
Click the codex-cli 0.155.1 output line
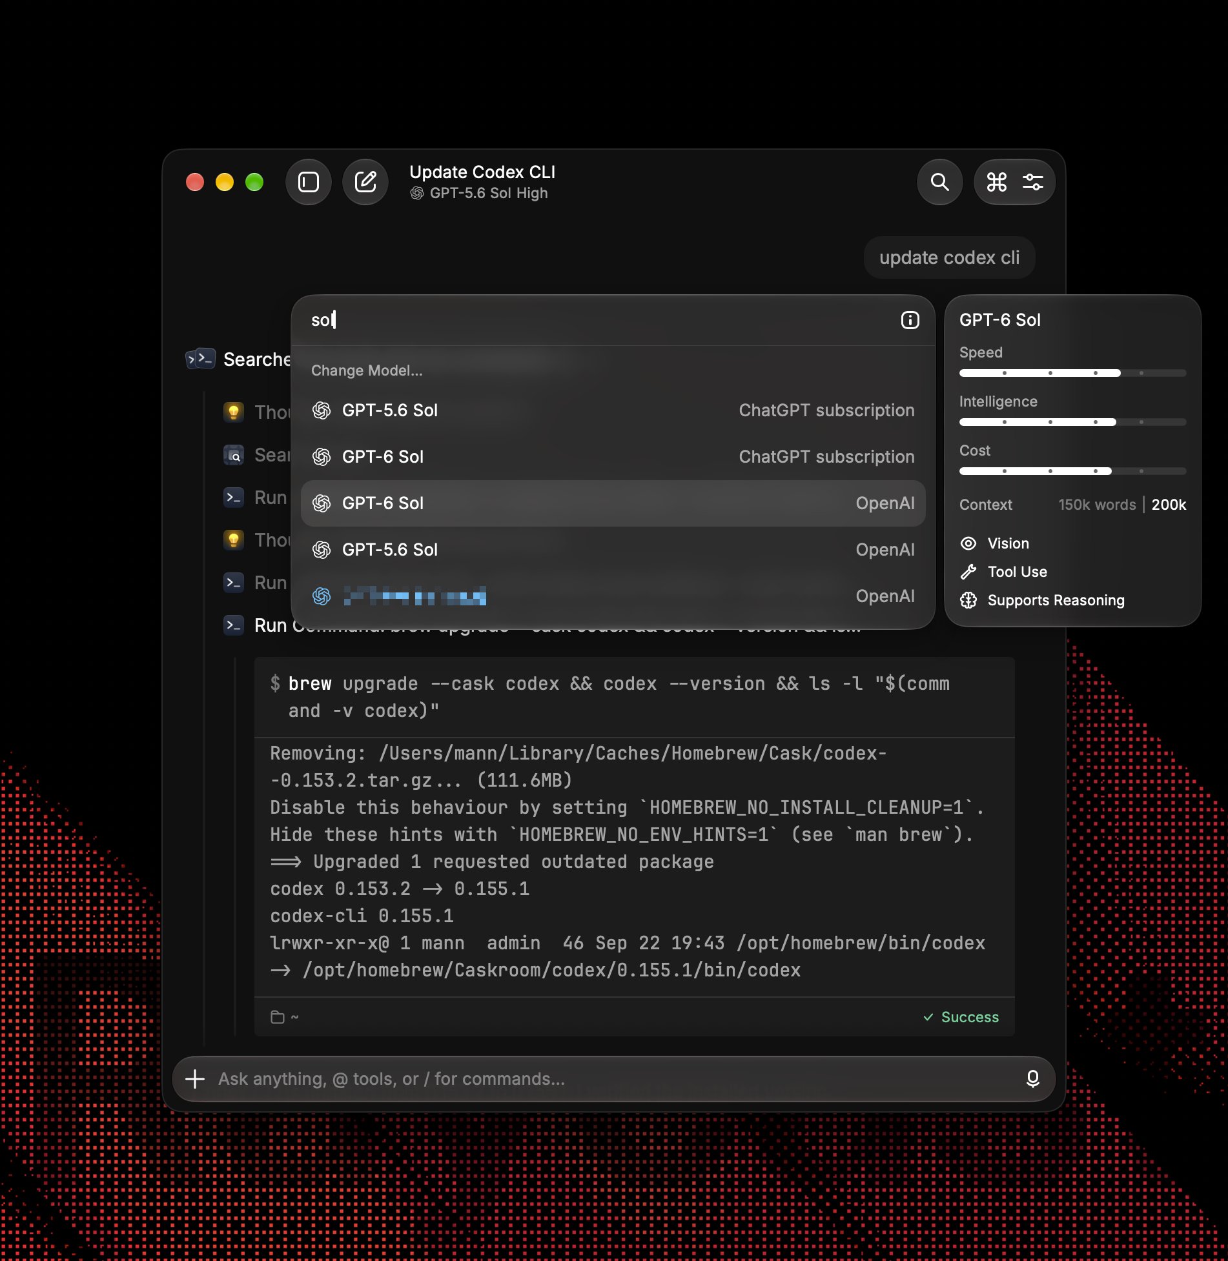[362, 916]
